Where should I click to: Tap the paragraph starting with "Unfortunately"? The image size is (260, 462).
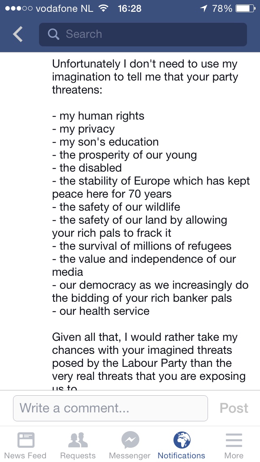point(145,77)
